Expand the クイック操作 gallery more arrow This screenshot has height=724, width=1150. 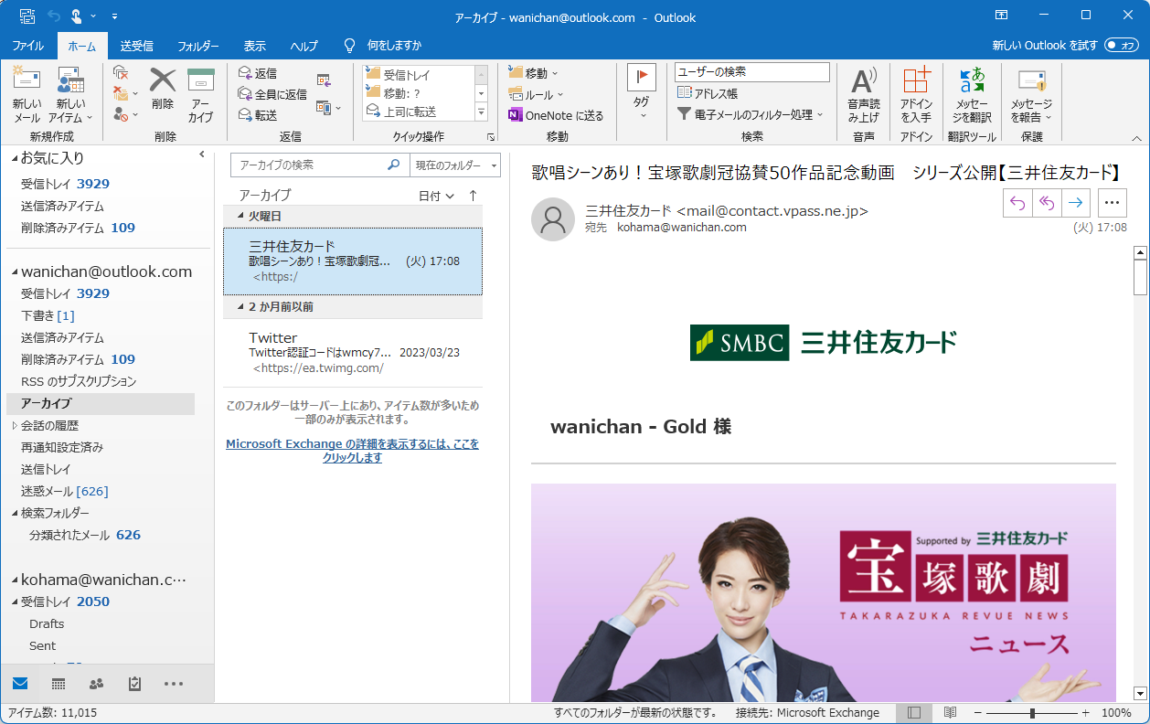[482, 113]
